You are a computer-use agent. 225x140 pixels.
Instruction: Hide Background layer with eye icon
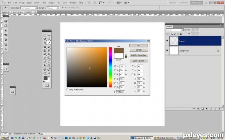tap(167, 50)
